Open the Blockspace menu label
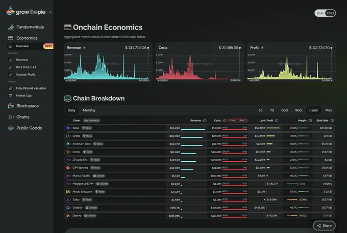This screenshot has width=347, height=233. click(x=28, y=106)
